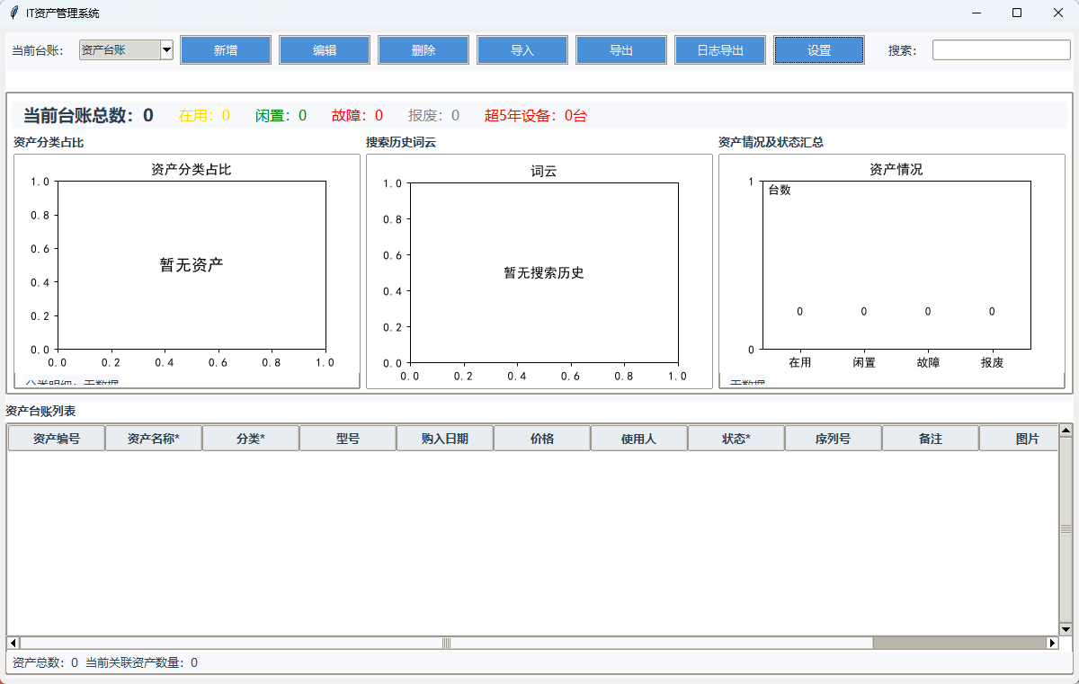Click the 导出 button

click(621, 50)
